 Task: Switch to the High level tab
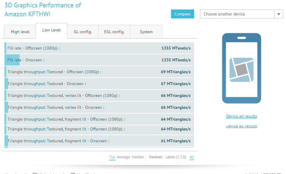(x=20, y=32)
